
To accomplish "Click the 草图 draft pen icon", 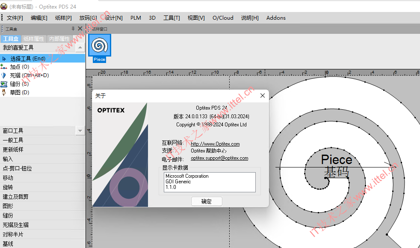I will (4, 93).
